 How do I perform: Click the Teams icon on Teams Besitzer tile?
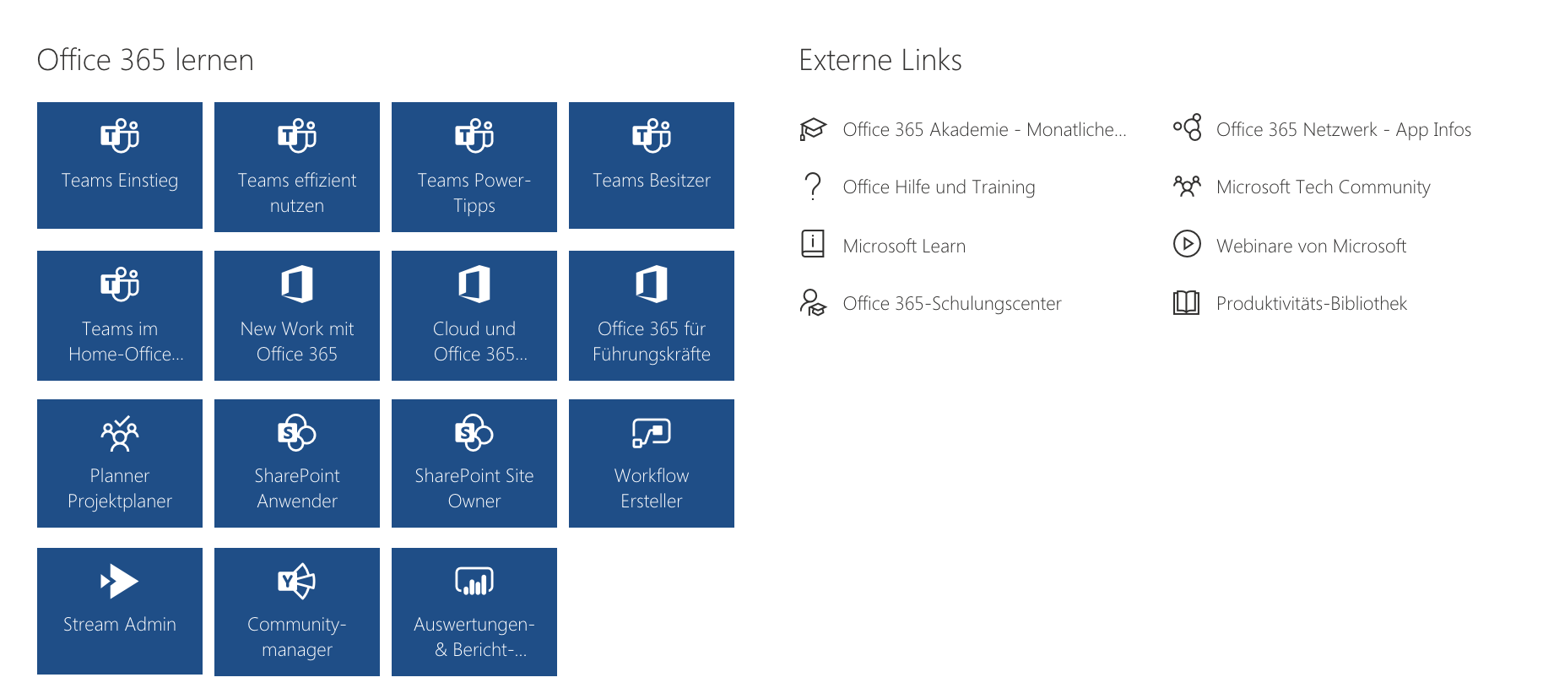(x=652, y=135)
